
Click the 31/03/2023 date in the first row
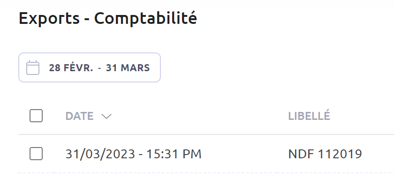point(100,154)
